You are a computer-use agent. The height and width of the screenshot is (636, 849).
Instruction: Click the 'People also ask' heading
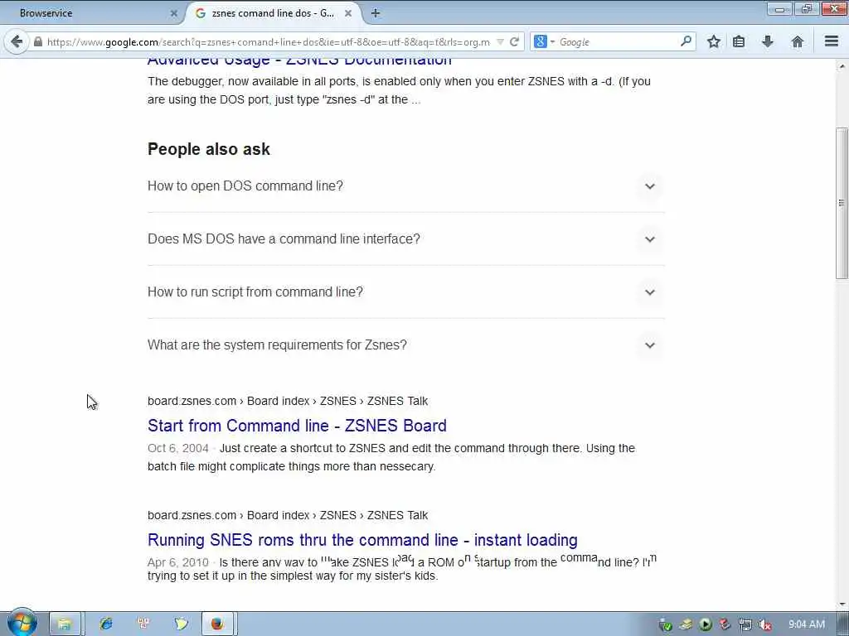click(208, 149)
